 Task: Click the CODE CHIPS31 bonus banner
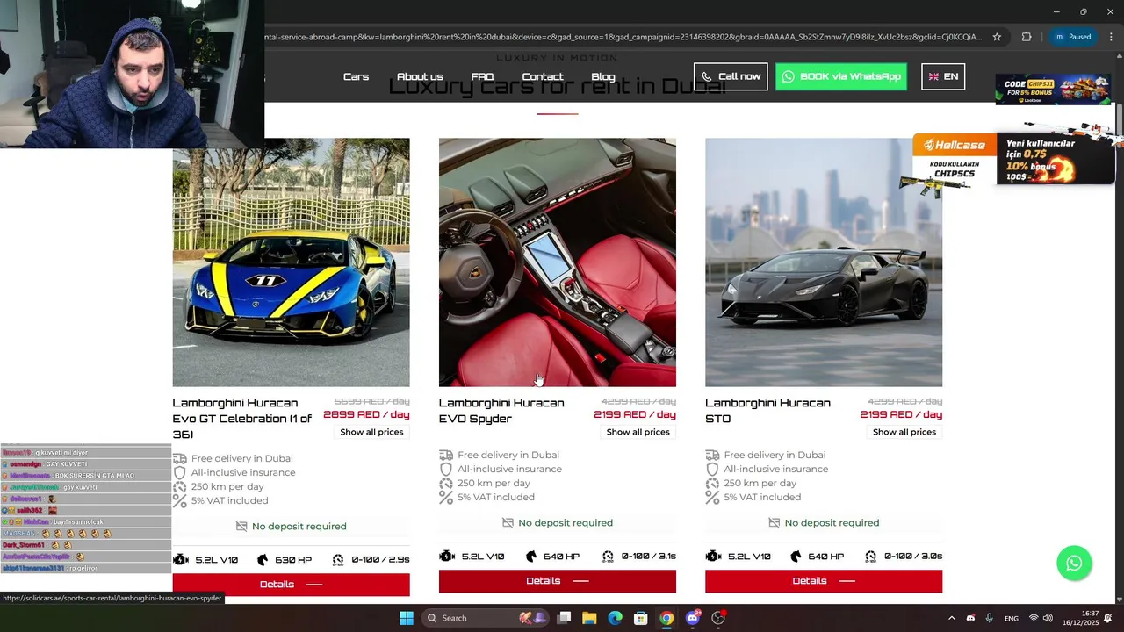1052,90
